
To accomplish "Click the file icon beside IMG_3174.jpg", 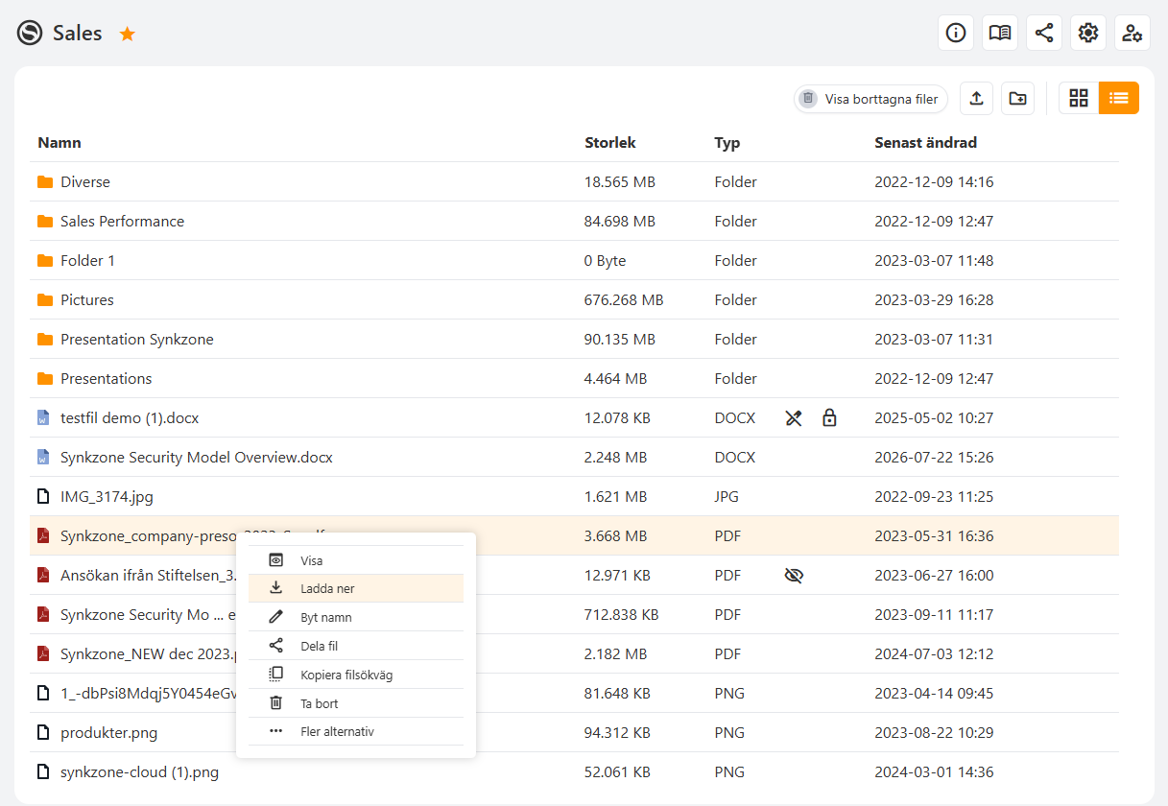I will point(42,497).
